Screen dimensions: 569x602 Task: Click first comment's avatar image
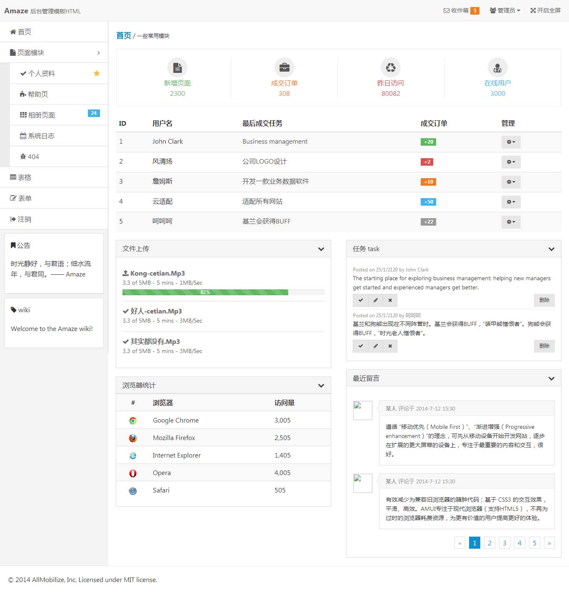[362, 410]
